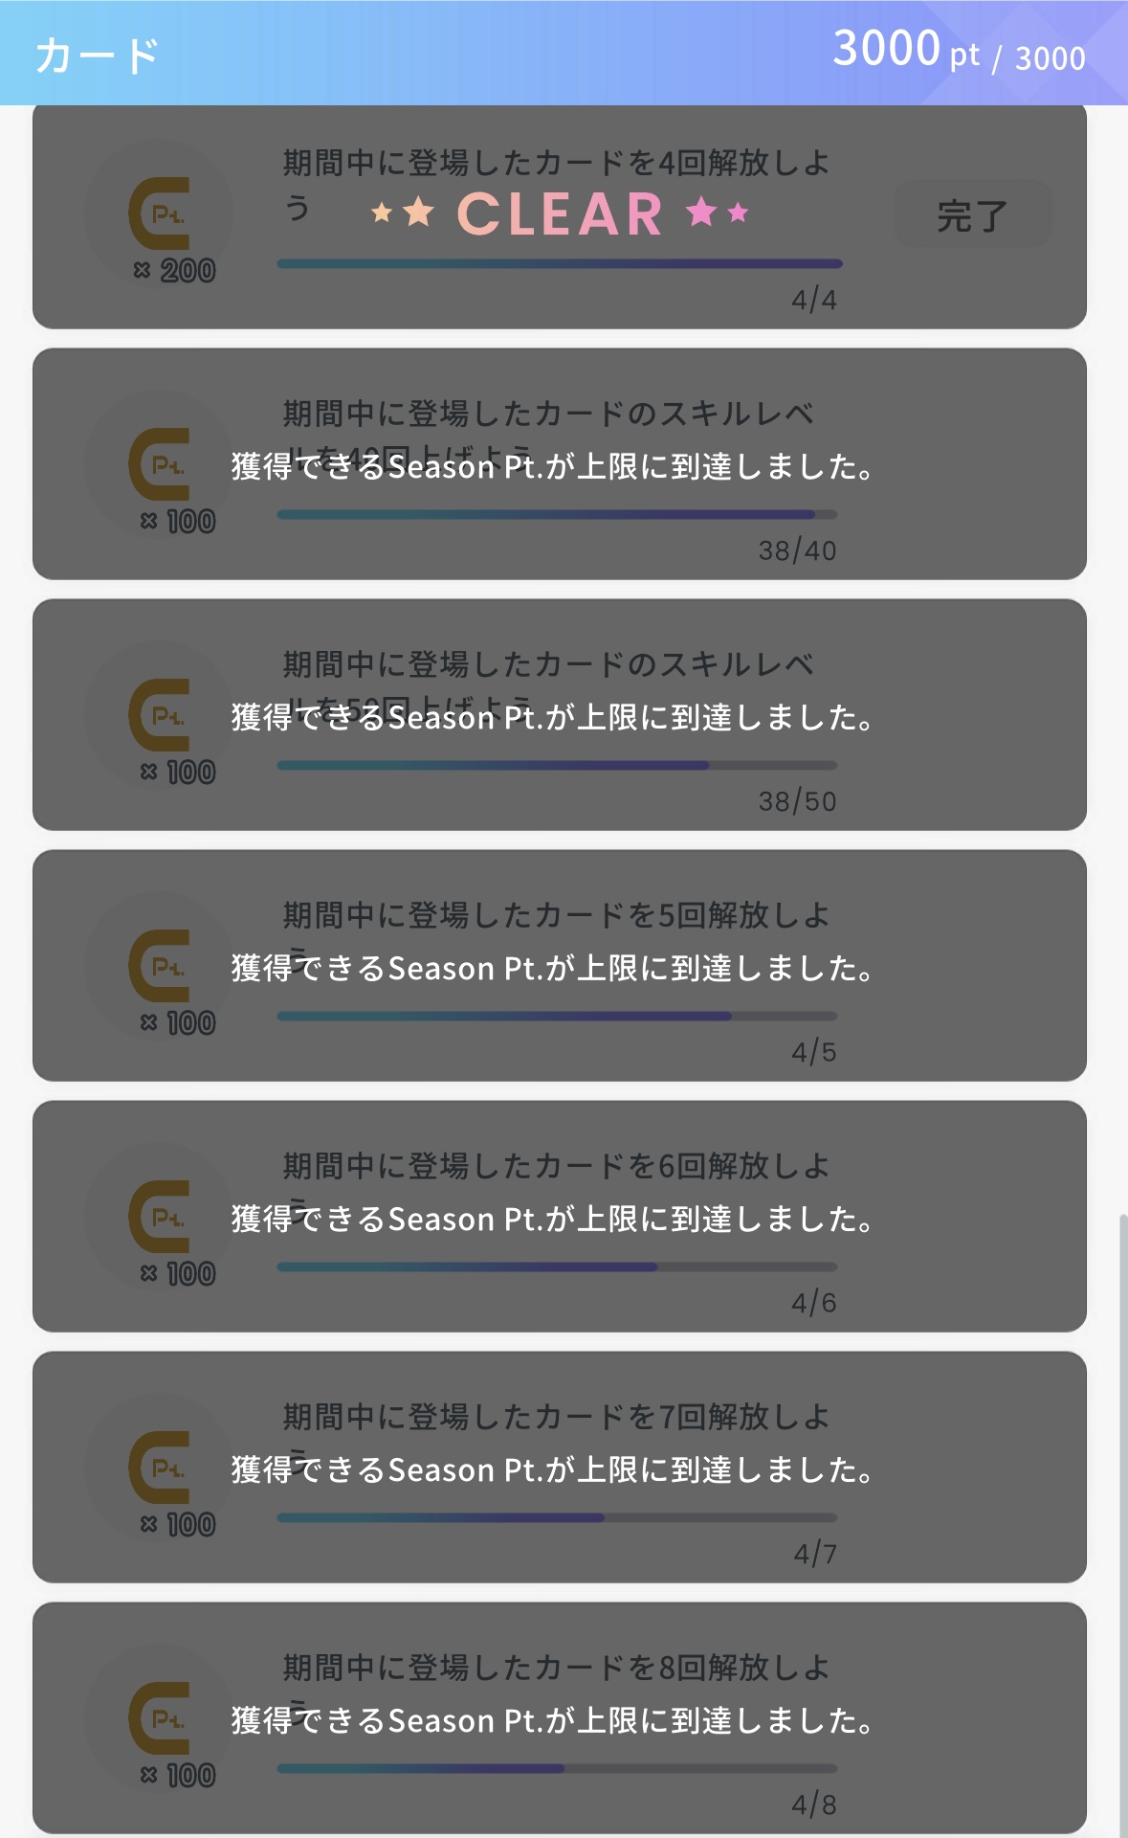Open the 7回解放 mission card
Screen dimensions: 1128x1838
point(560,1468)
